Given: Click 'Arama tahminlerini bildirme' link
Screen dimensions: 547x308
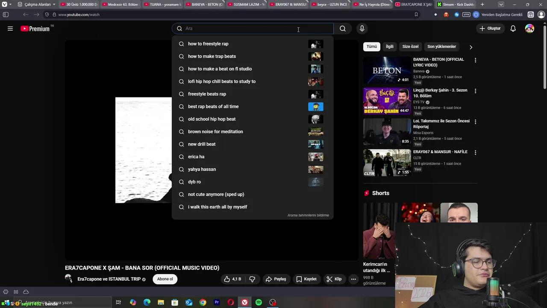Looking at the screenshot, I should click(308, 215).
